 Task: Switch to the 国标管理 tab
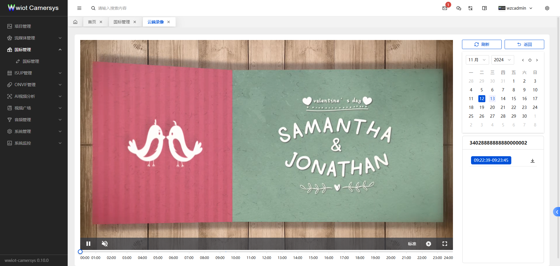(x=122, y=22)
